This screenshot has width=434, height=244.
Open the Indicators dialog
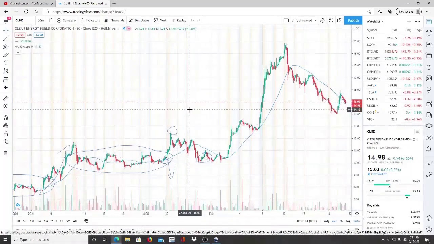click(90, 20)
